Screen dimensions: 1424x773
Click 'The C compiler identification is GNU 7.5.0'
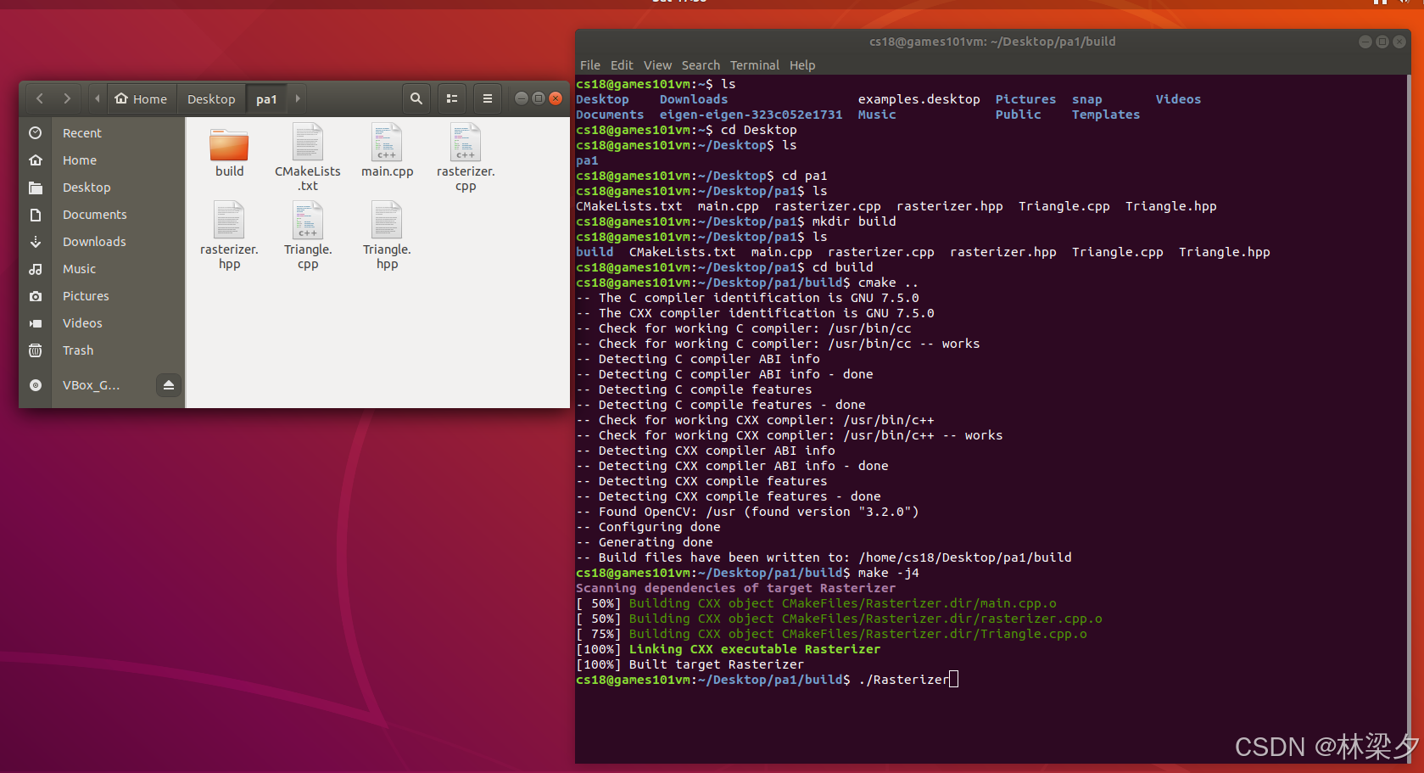pos(747,298)
